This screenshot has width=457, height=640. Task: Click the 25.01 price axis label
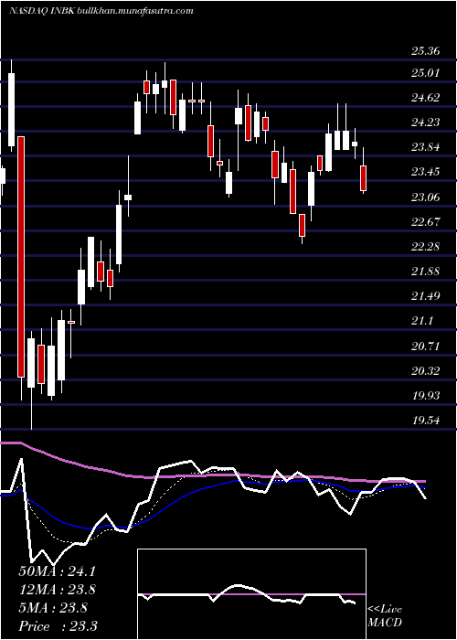pyautogui.click(x=426, y=73)
